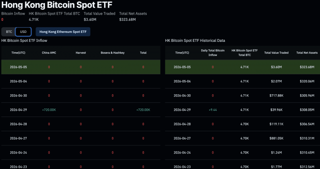Select the $881.05K value traded

click(276, 138)
